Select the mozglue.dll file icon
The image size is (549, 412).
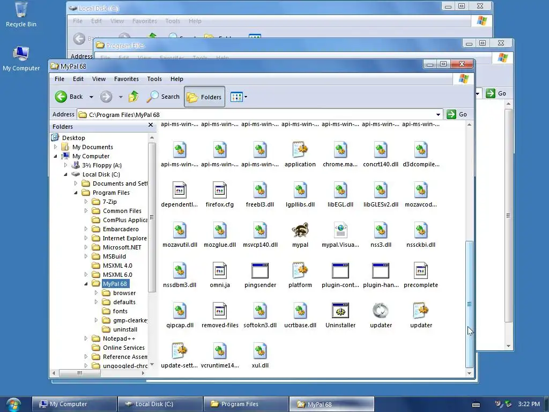(219, 230)
